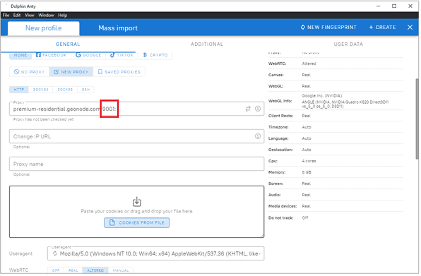
Task: Click 'Proxy has not been checked yet' text
Action: [x=44, y=119]
